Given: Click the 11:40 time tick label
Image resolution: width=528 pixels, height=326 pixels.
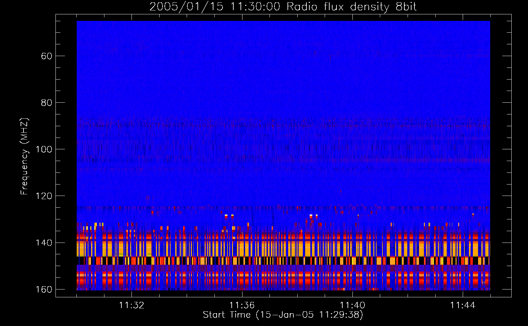Looking at the screenshot, I should pyautogui.click(x=352, y=305).
